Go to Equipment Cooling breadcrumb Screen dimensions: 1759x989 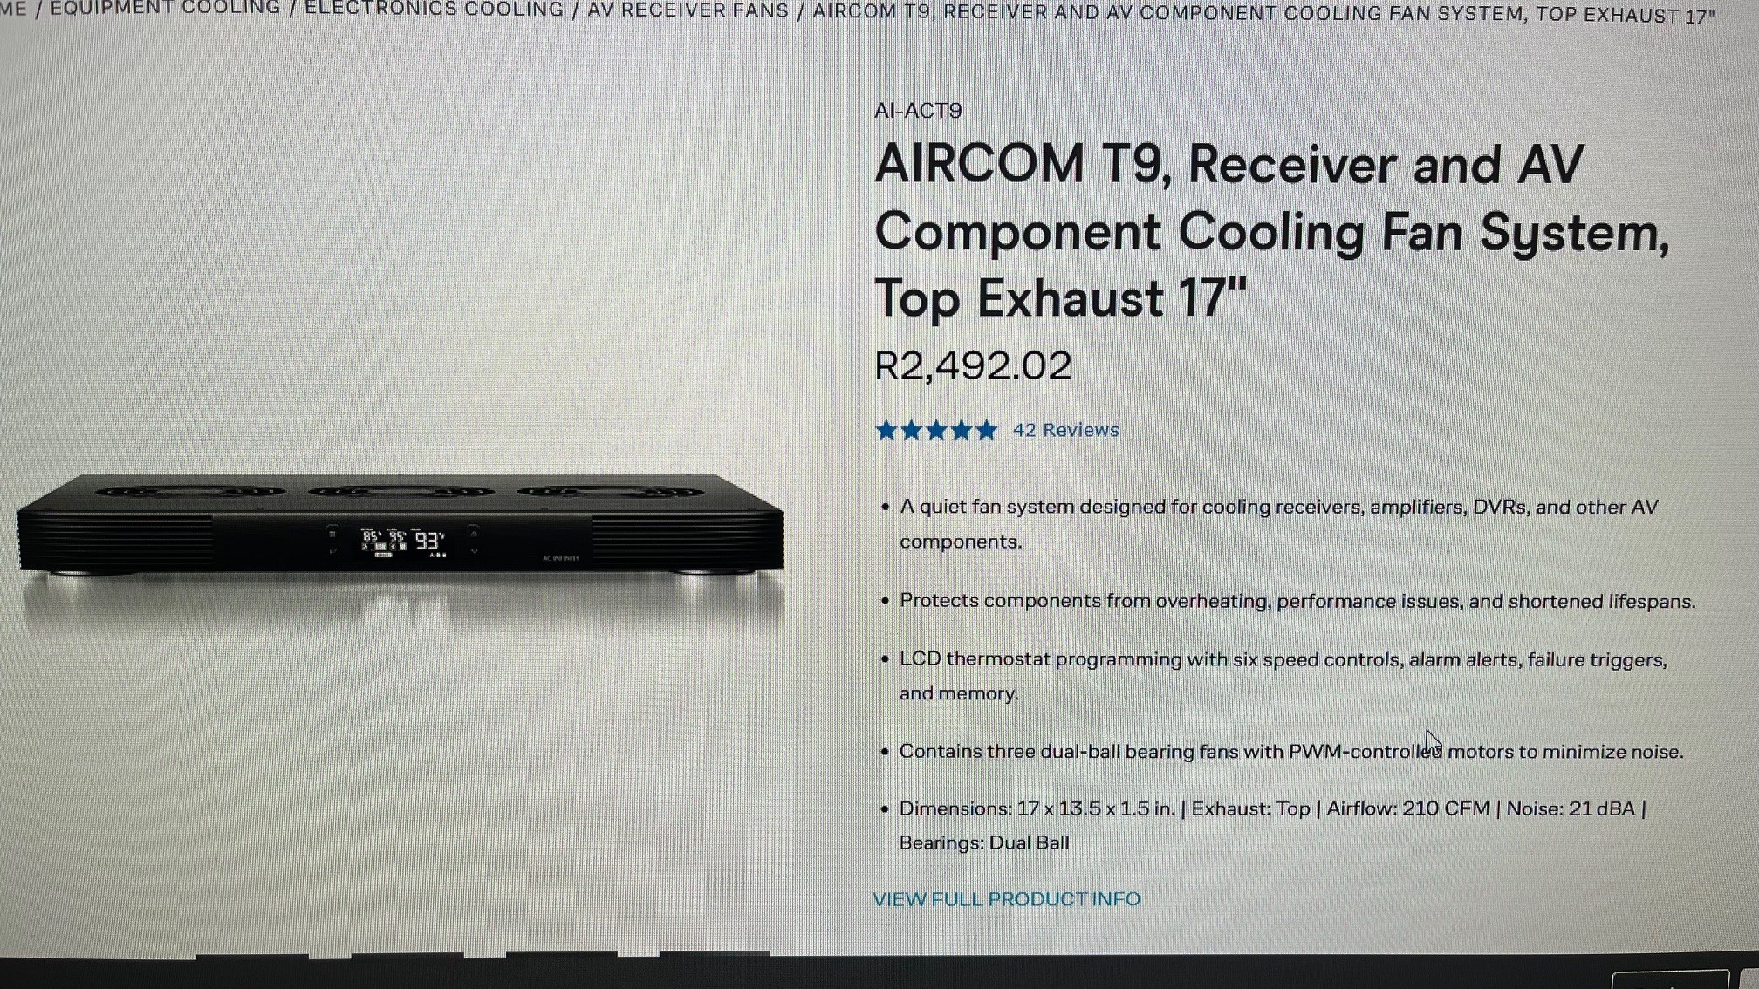(165, 8)
